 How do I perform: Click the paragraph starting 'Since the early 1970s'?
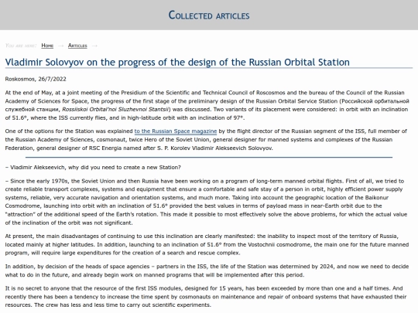pyautogui.click(x=206, y=202)
